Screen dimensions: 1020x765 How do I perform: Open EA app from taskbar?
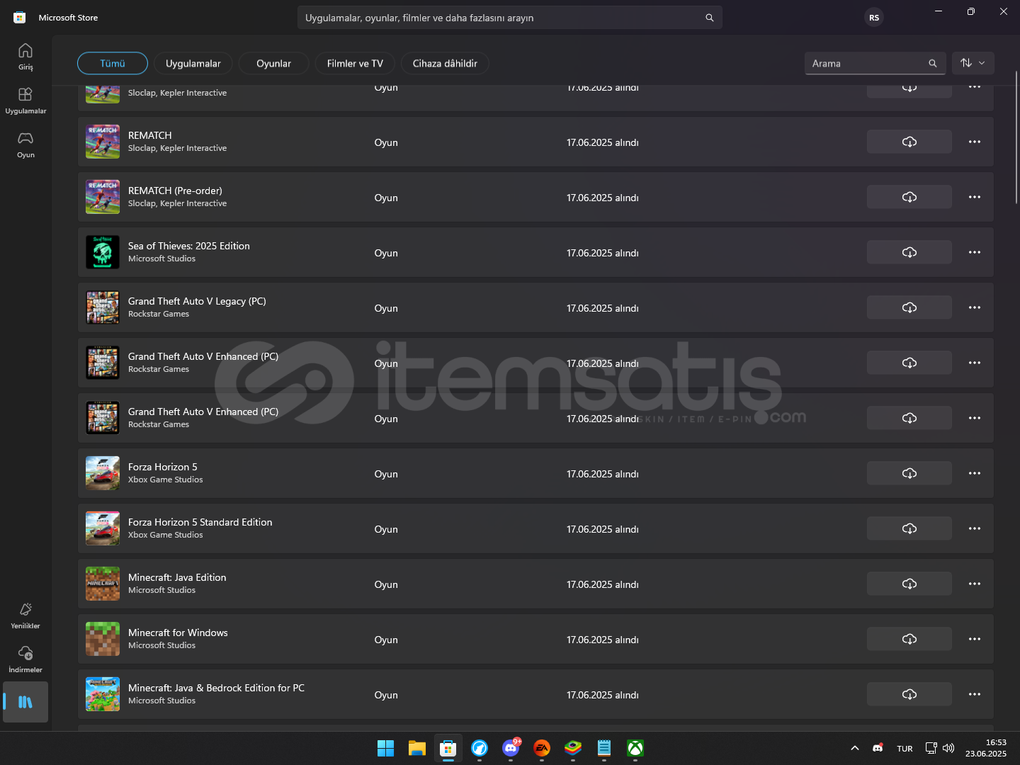[x=542, y=748]
